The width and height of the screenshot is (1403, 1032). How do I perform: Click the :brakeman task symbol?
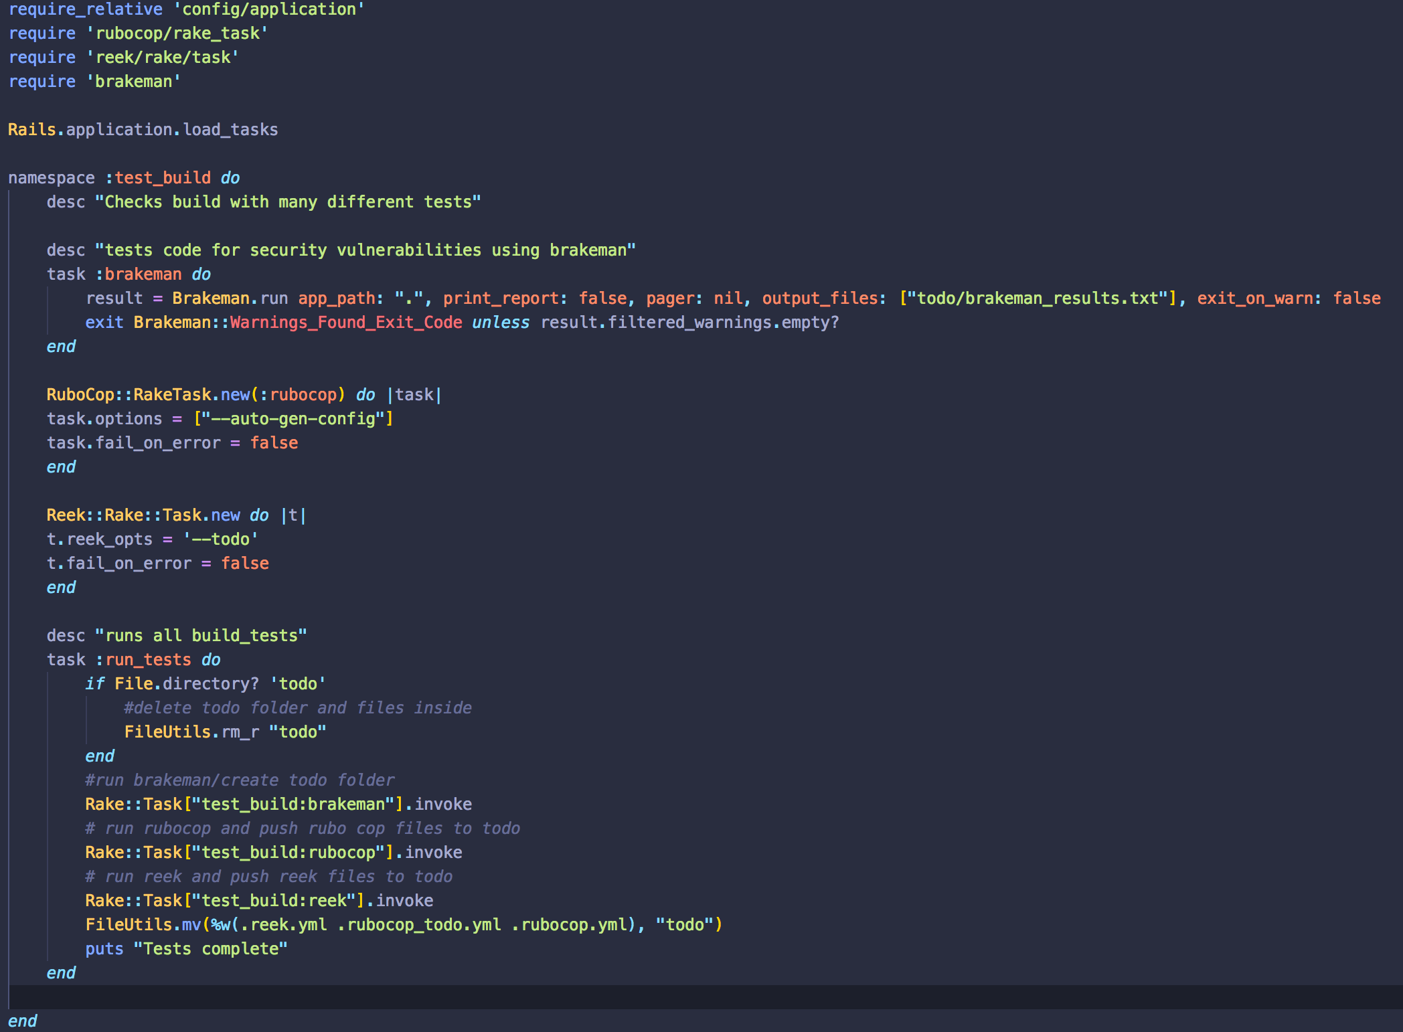click(139, 274)
